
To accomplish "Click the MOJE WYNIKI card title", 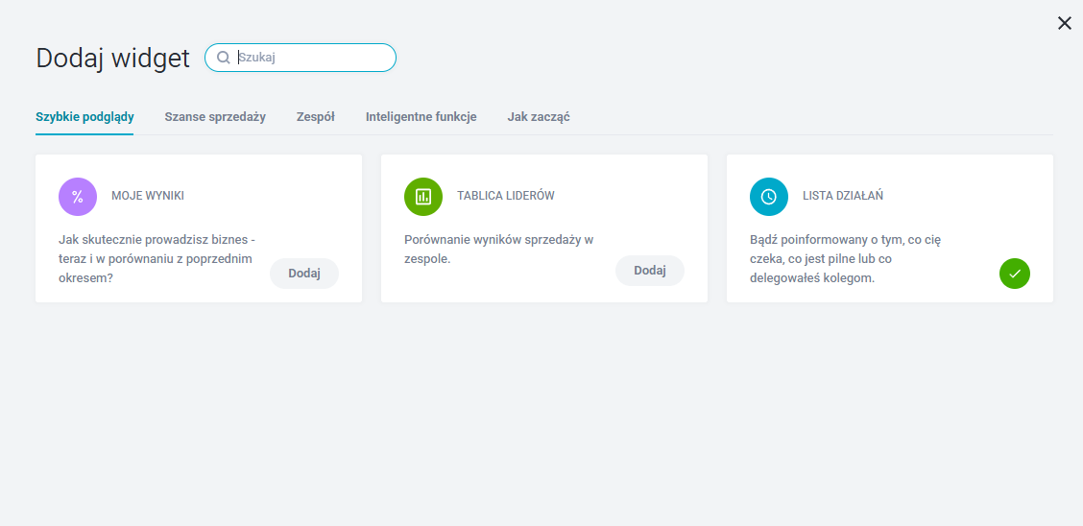I will (x=148, y=196).
